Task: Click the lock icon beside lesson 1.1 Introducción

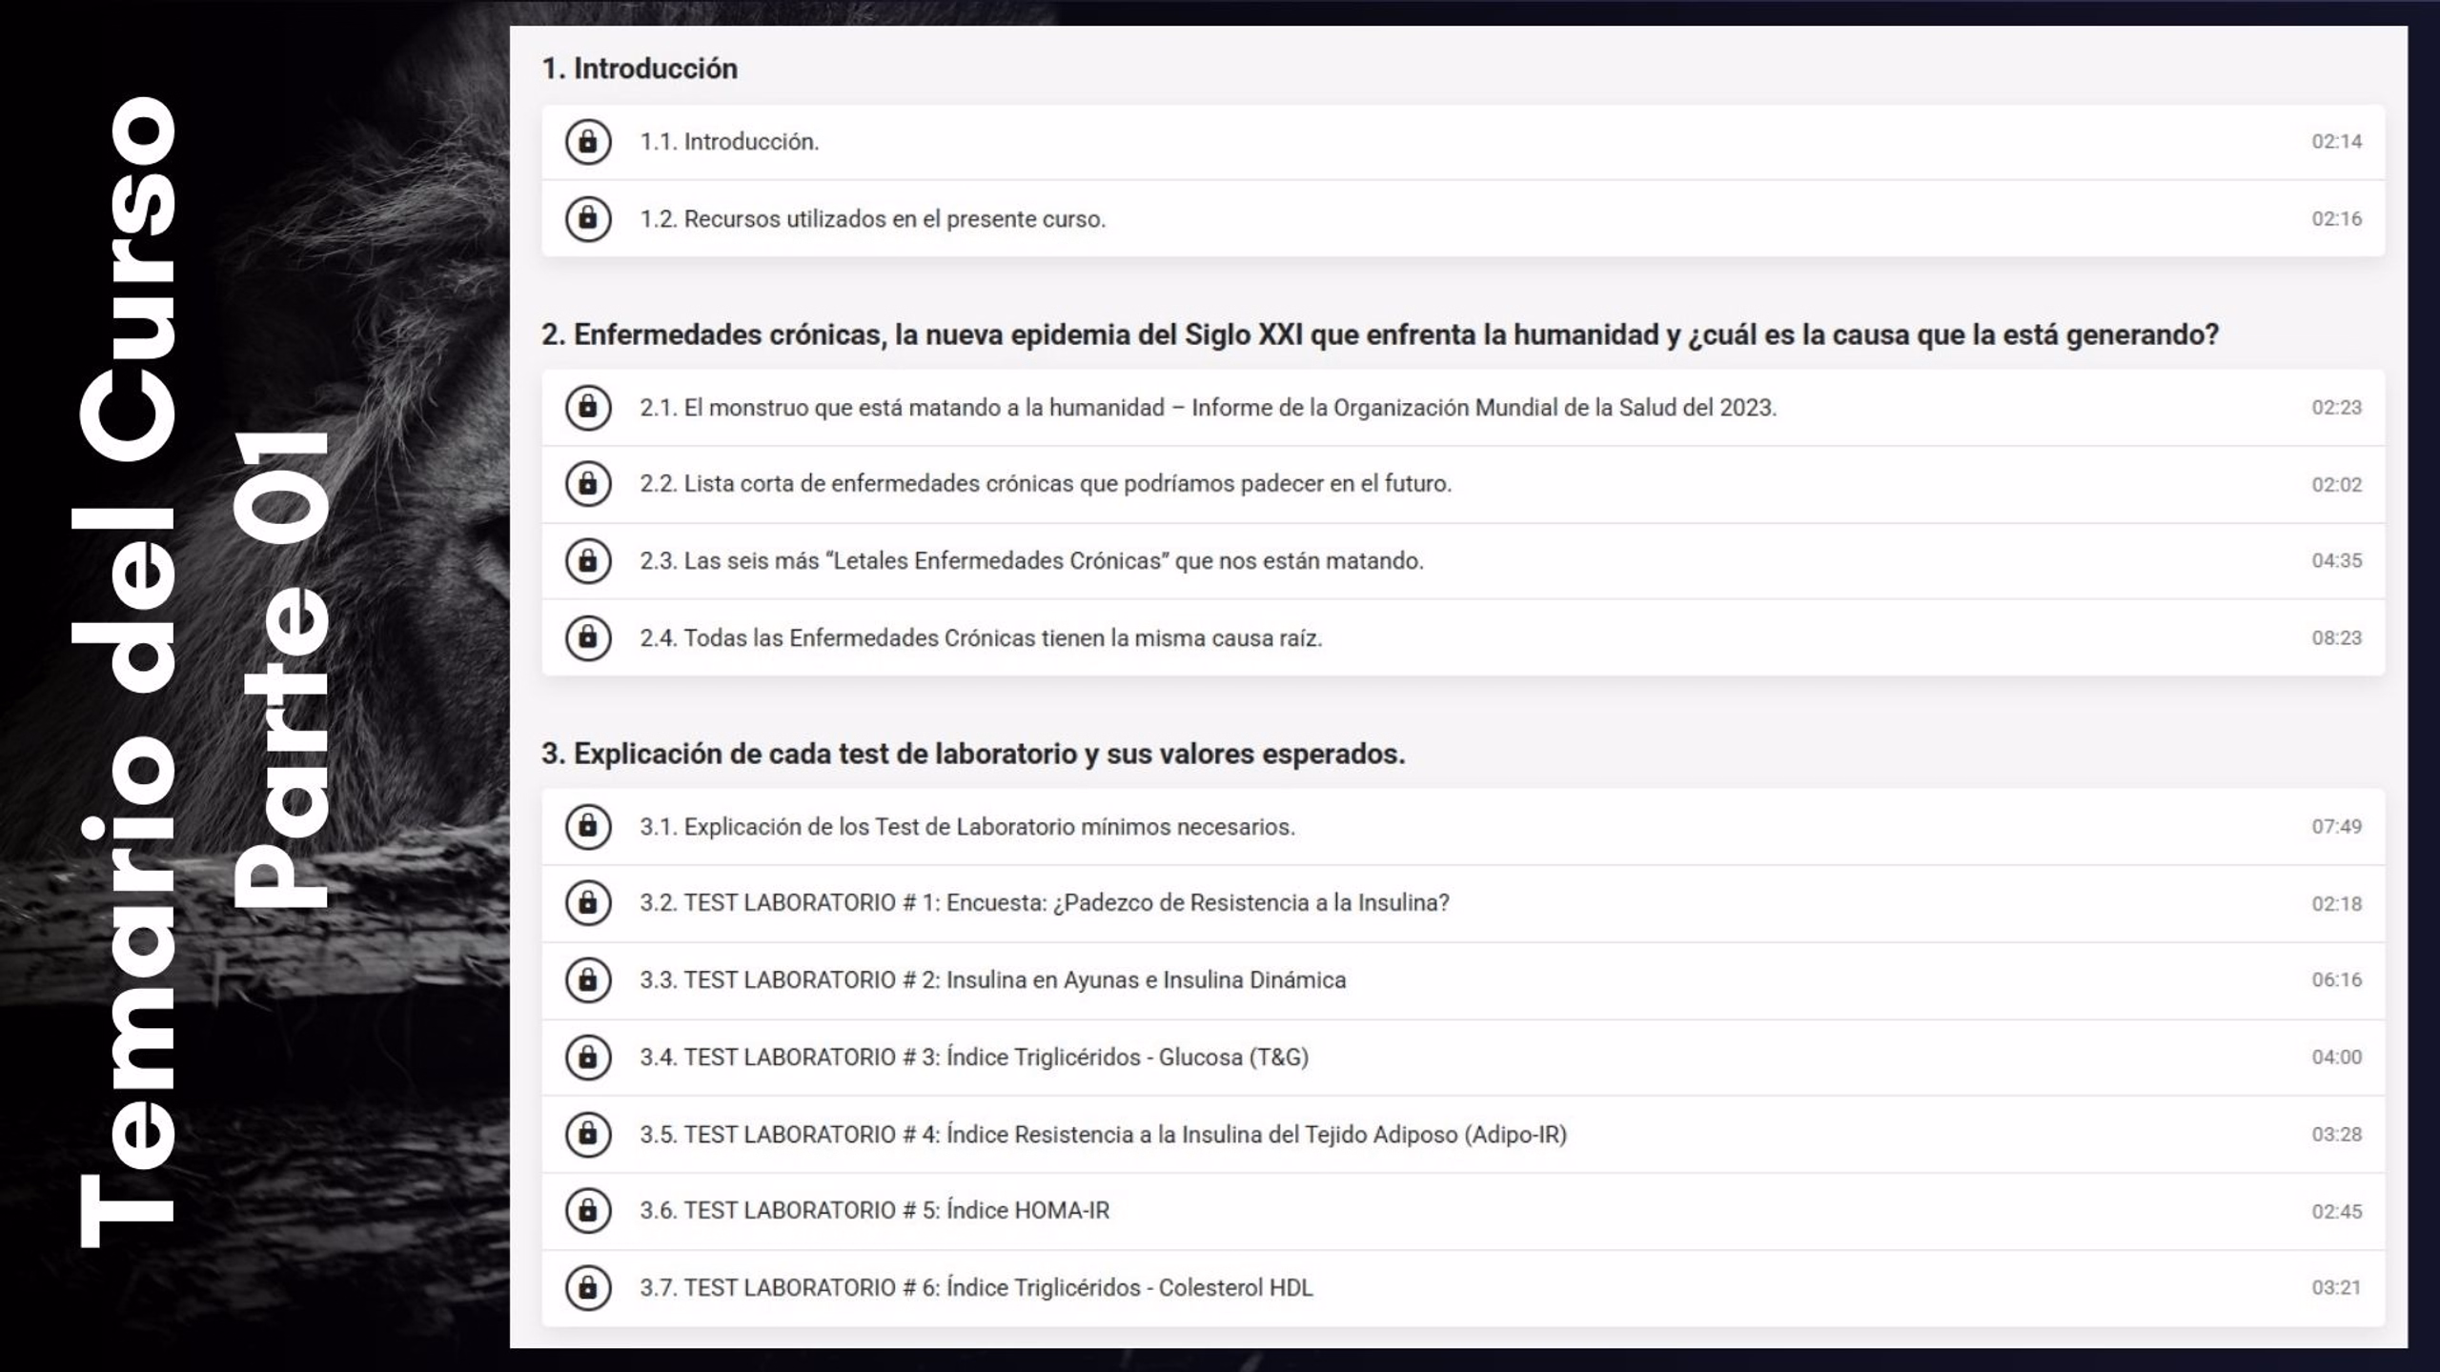Action: (588, 142)
